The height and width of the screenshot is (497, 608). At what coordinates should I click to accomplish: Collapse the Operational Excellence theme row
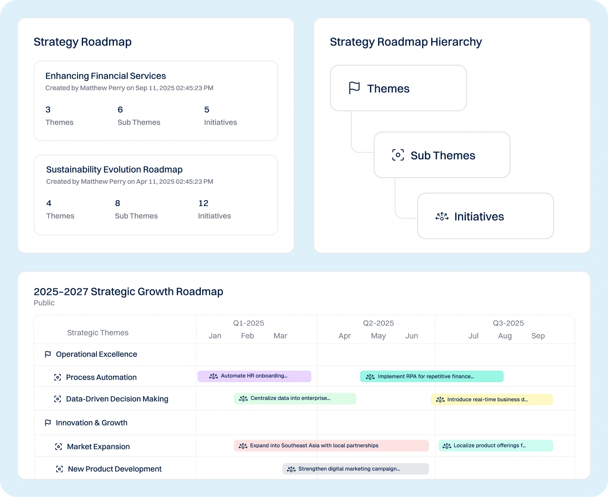pos(96,354)
